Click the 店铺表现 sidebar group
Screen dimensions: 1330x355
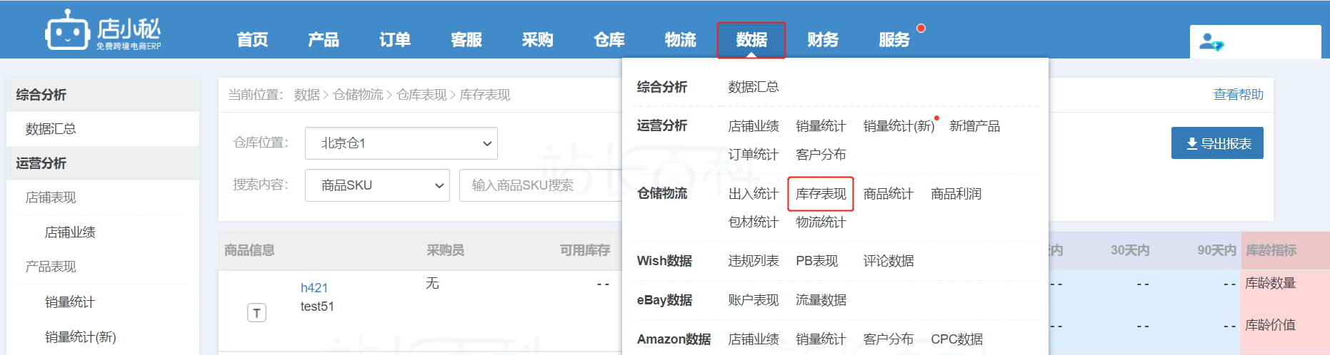click(51, 197)
